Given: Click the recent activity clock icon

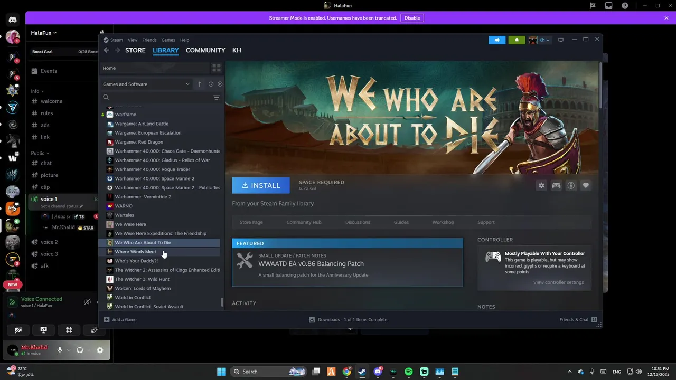Looking at the screenshot, I should click(211, 84).
